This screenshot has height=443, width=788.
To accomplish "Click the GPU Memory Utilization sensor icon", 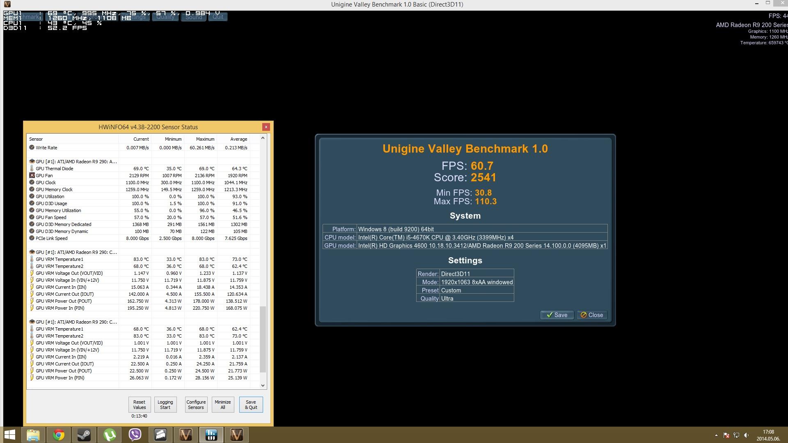I will [x=32, y=210].
